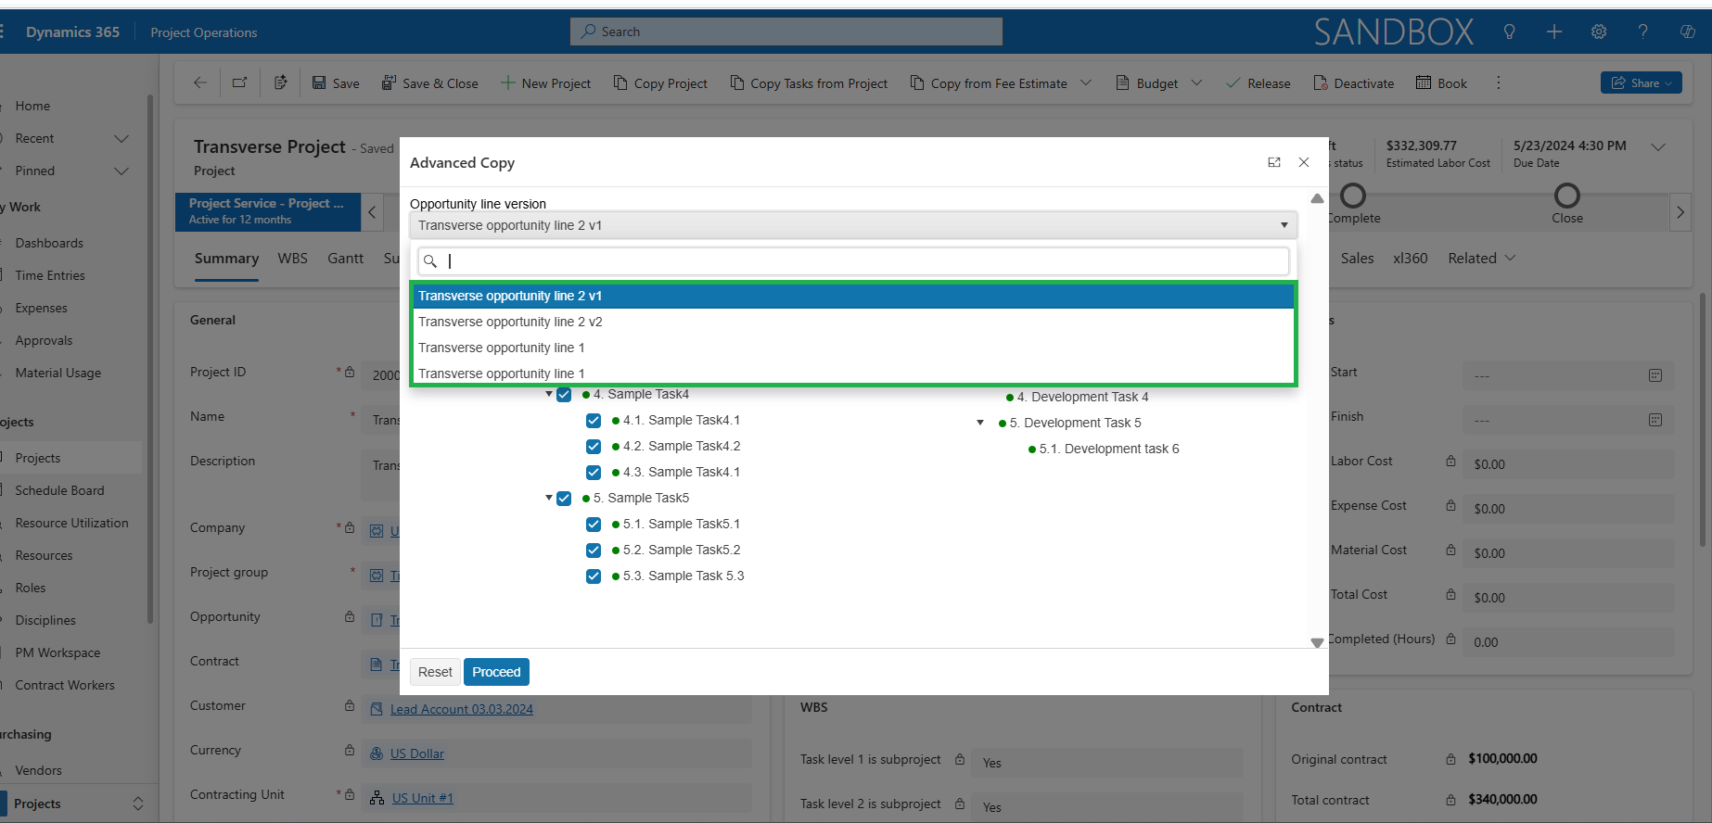The height and width of the screenshot is (823, 1712).
Task: Uncheck the 5.2. Sample Task5.2 checkbox
Action: [594, 551]
